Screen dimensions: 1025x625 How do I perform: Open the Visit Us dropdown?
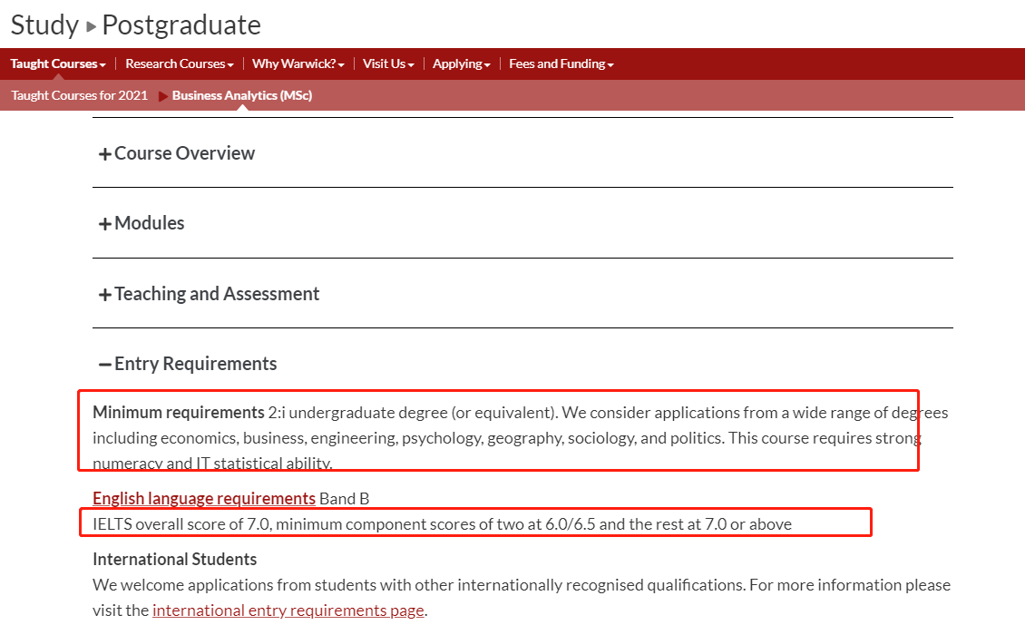coord(388,63)
